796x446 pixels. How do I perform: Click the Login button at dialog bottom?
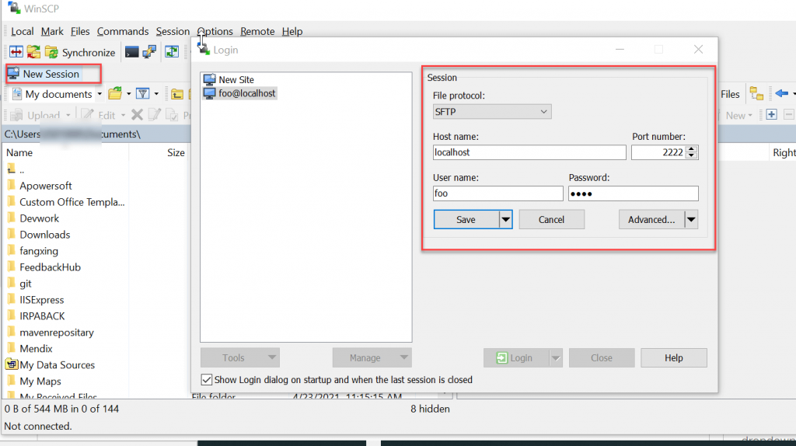[516, 357]
